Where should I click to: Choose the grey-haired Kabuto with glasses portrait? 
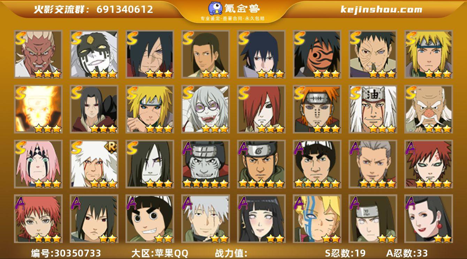pyautogui.click(x=205, y=109)
